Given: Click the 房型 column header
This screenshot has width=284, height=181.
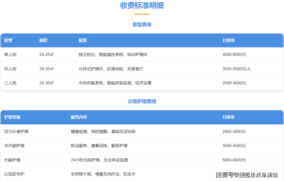Looking at the screenshot, I should 8,41.
